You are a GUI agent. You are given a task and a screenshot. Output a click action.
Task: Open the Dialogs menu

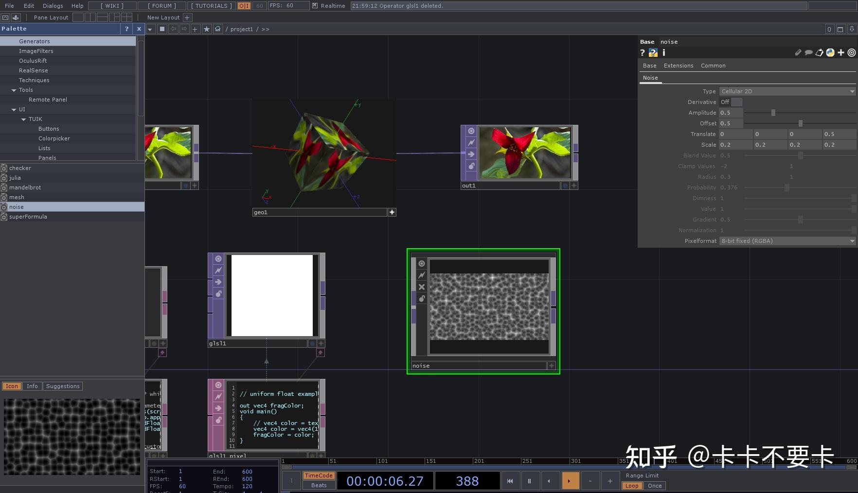(x=53, y=6)
